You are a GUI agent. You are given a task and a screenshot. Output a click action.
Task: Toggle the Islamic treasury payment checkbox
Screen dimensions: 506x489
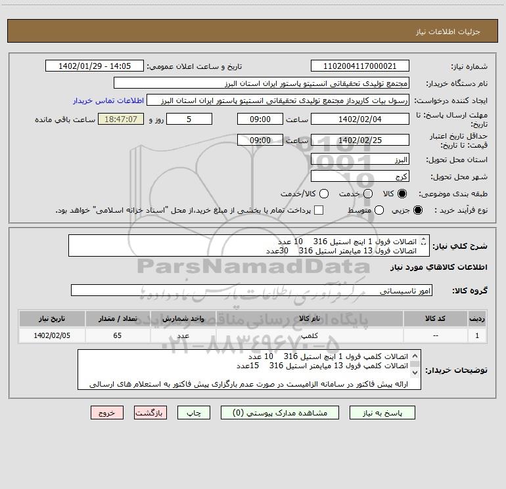[x=319, y=210]
